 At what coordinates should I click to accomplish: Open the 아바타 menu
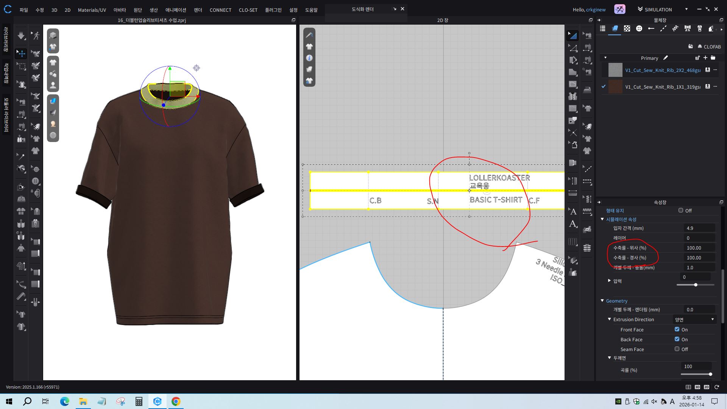coord(119,10)
